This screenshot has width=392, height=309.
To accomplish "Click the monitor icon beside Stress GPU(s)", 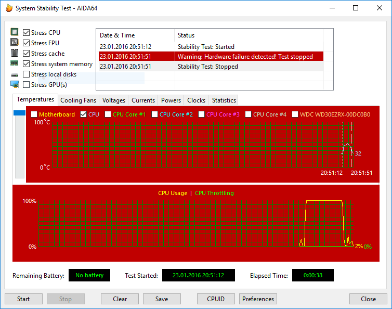I will point(15,85).
